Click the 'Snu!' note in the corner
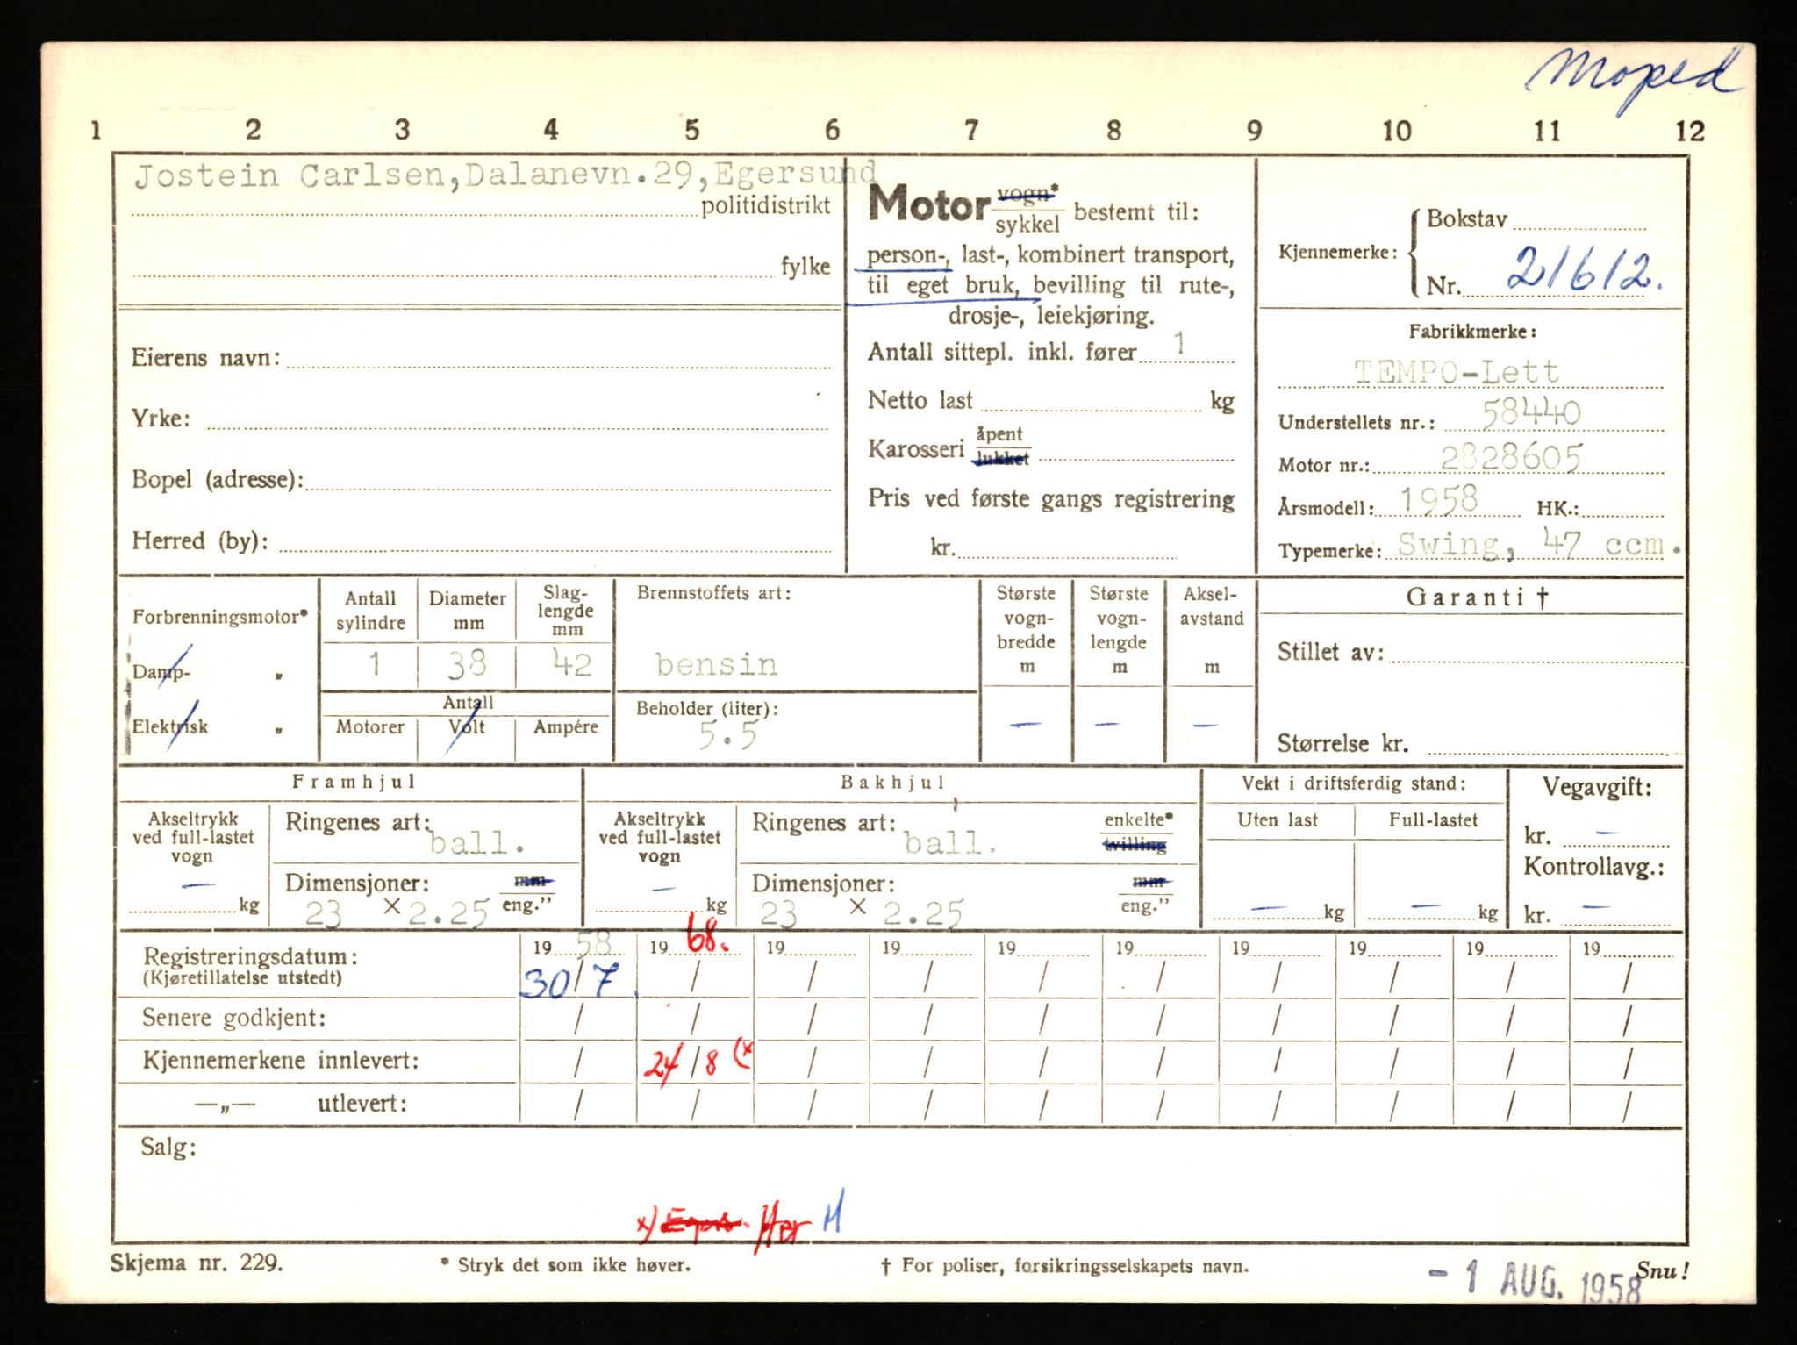This screenshot has height=1345, width=1797. coord(1663,1270)
